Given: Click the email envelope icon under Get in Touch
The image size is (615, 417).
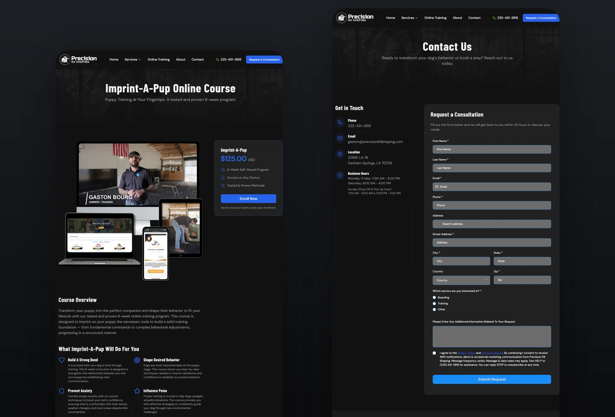Looking at the screenshot, I should coord(340,138).
